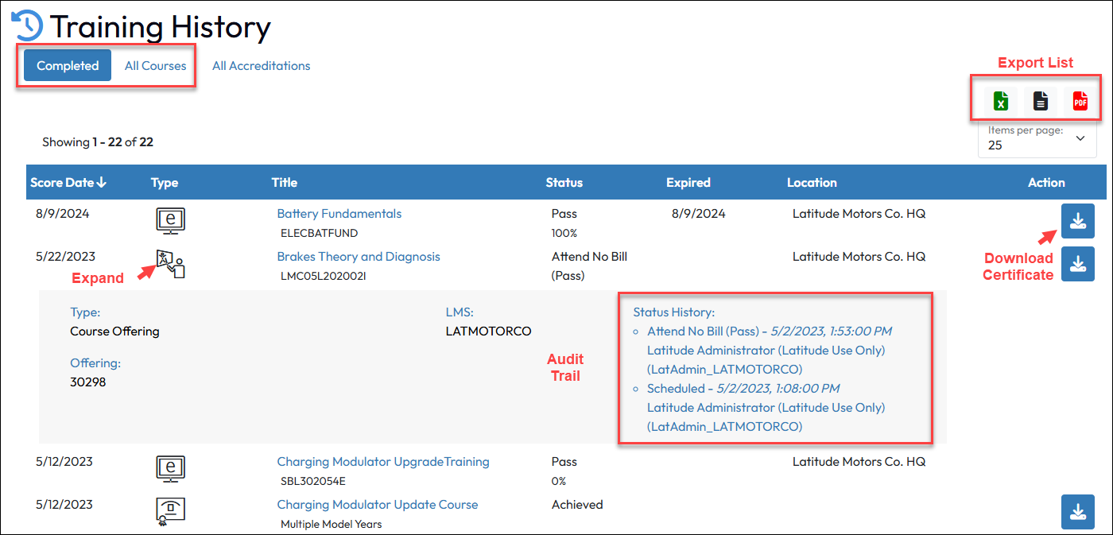Expand Battery Fundamentals e-learning type icon
The height and width of the screenshot is (535, 1113).
(170, 220)
